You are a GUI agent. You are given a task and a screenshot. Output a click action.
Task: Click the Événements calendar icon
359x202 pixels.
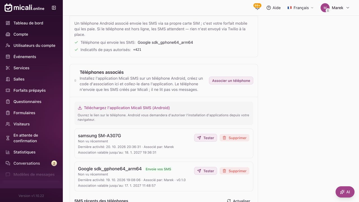coord(8,57)
